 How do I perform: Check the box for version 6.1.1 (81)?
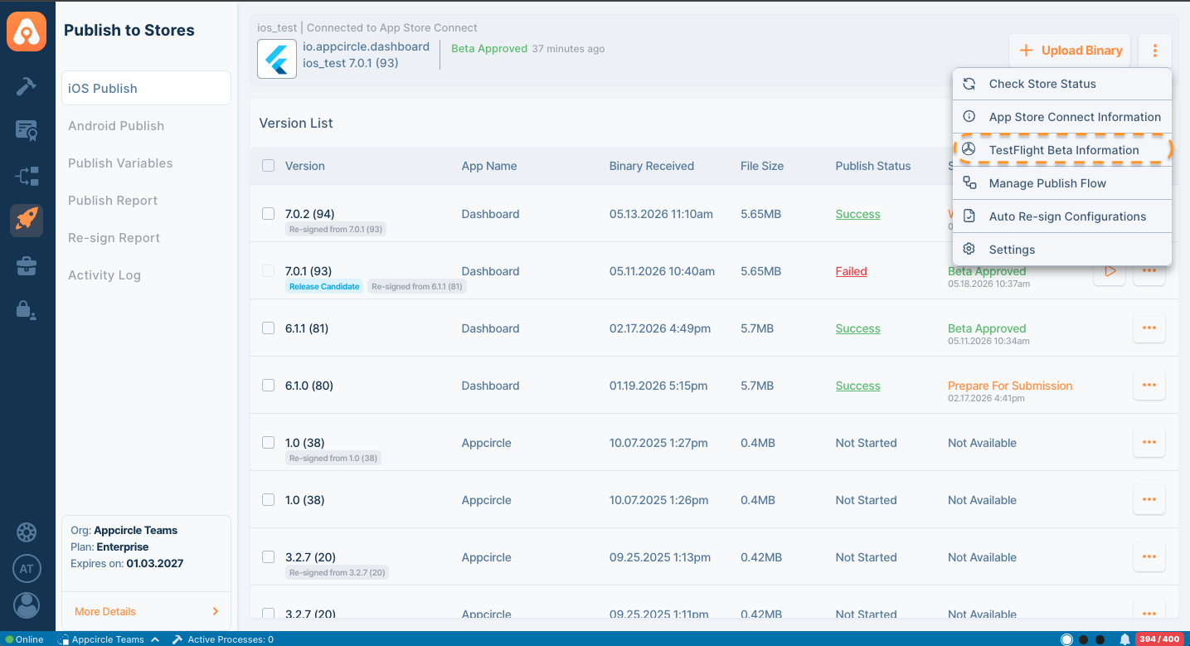coord(268,328)
